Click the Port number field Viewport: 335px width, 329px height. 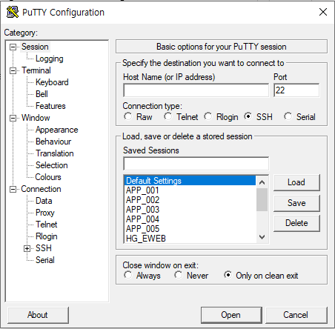[x=296, y=90]
